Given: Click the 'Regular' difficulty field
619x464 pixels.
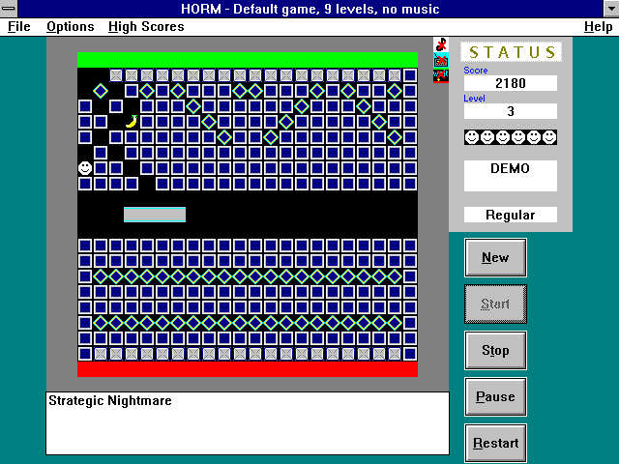Looking at the screenshot, I should point(511,215).
